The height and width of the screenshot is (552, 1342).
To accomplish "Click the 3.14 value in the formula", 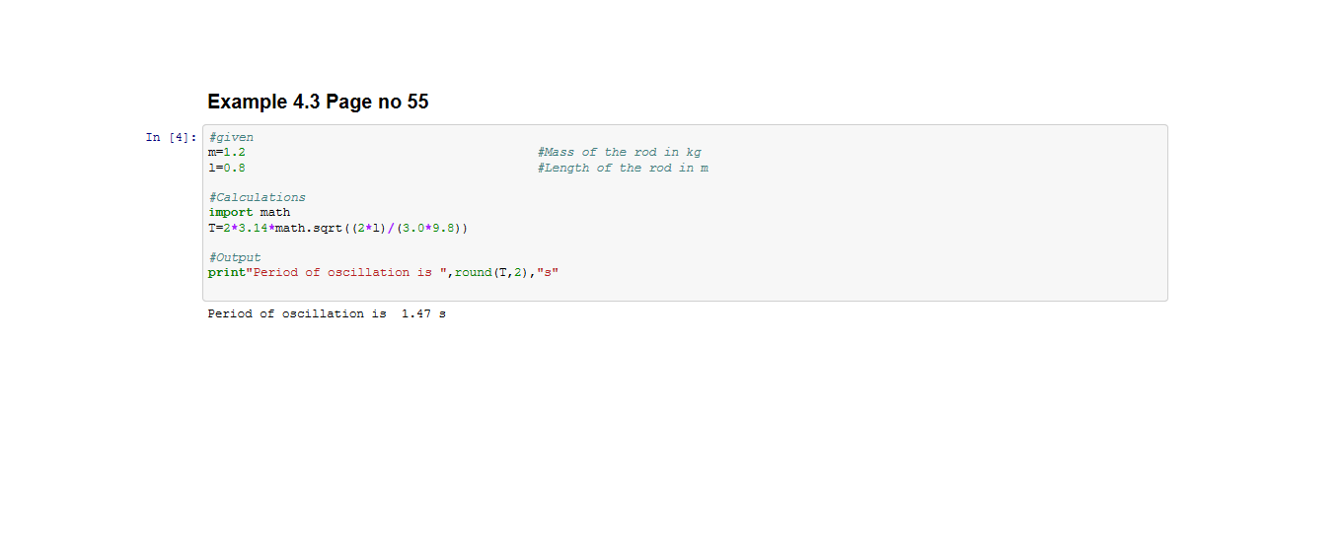I will coord(253,228).
